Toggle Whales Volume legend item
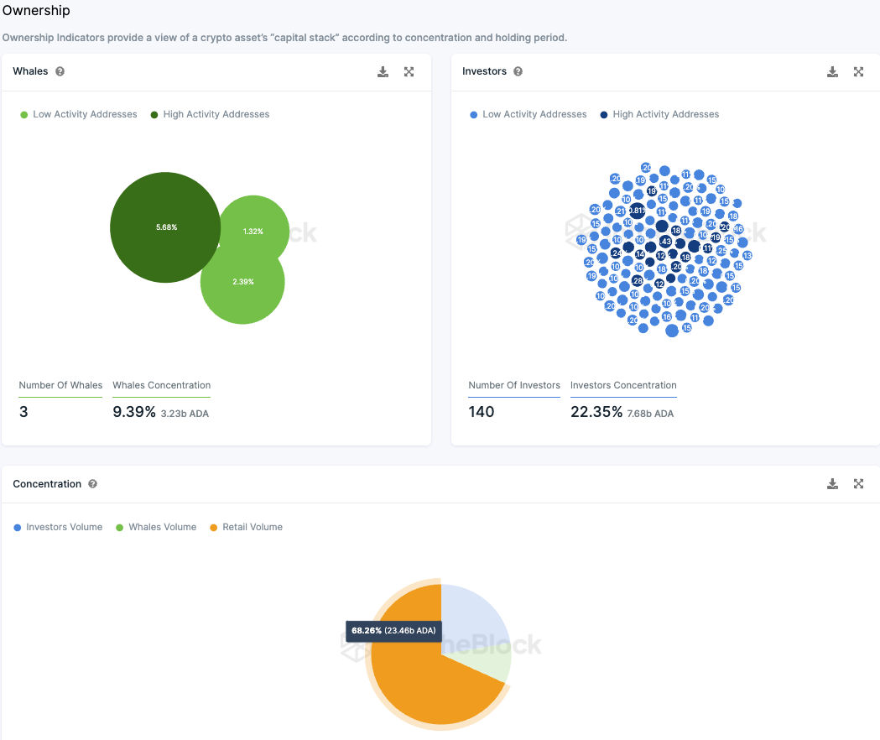This screenshot has width=880, height=740. (156, 527)
